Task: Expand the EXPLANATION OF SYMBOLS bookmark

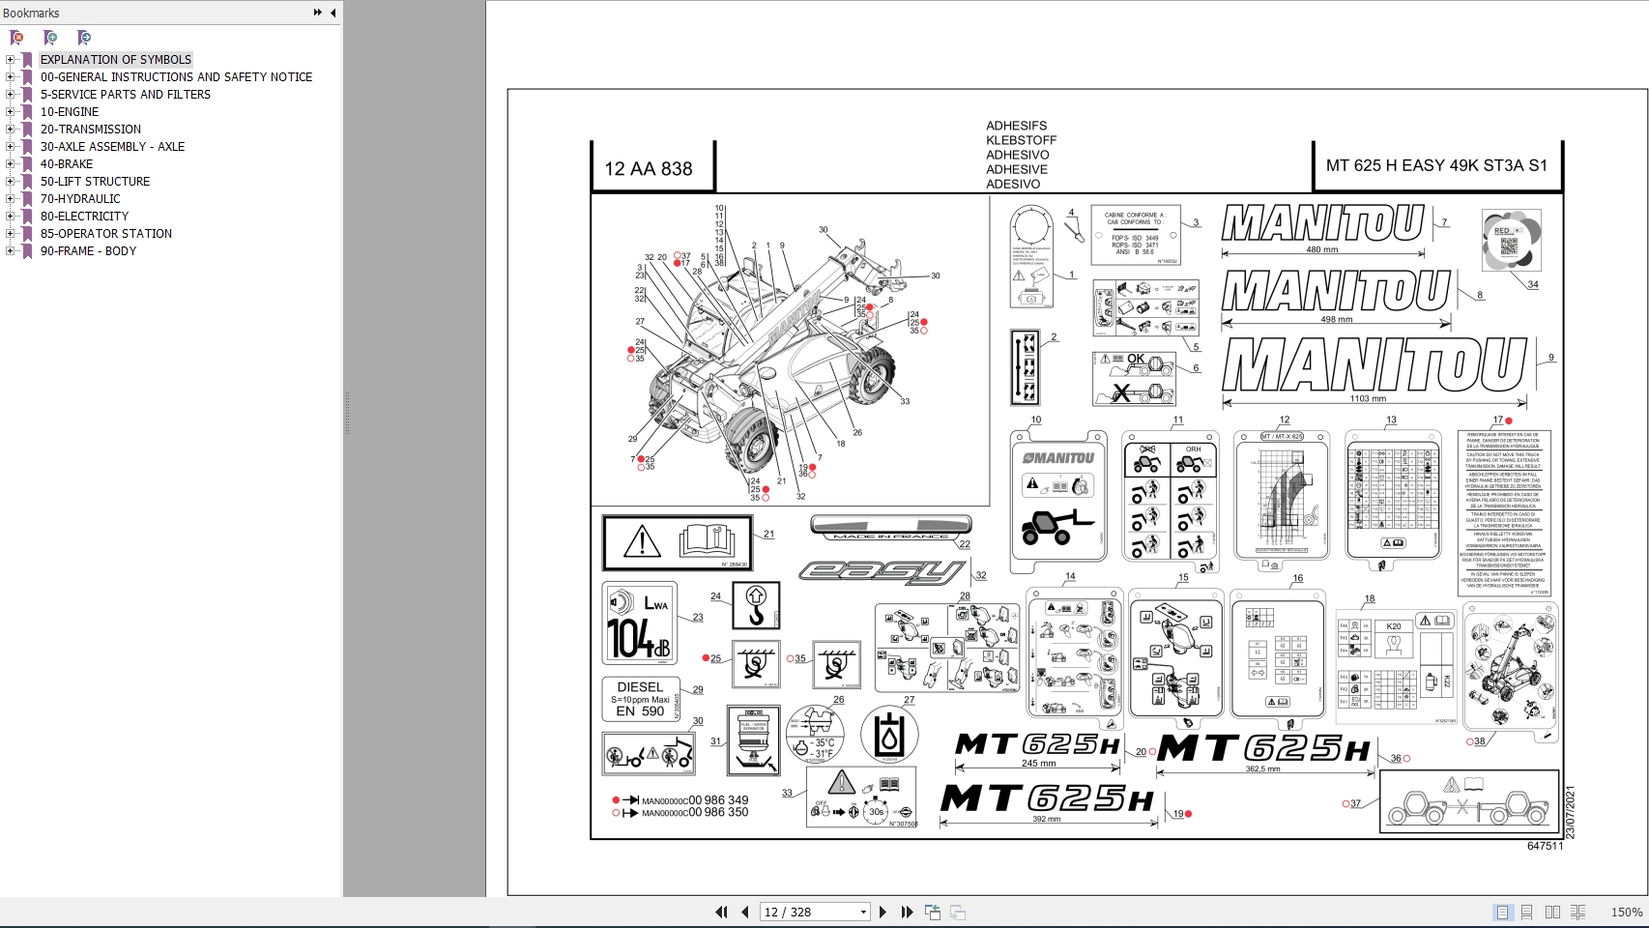Action: tap(11, 60)
